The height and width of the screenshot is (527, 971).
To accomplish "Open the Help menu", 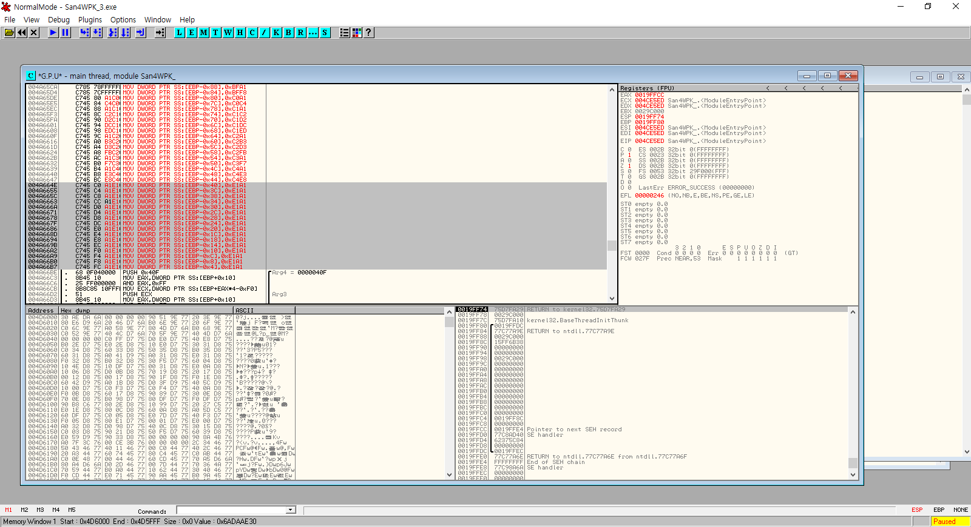I will (x=188, y=20).
